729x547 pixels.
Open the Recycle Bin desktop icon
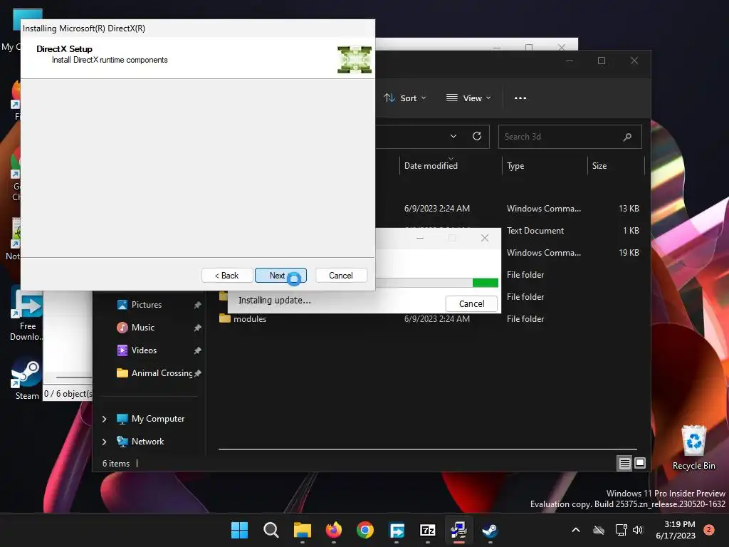[x=693, y=447]
